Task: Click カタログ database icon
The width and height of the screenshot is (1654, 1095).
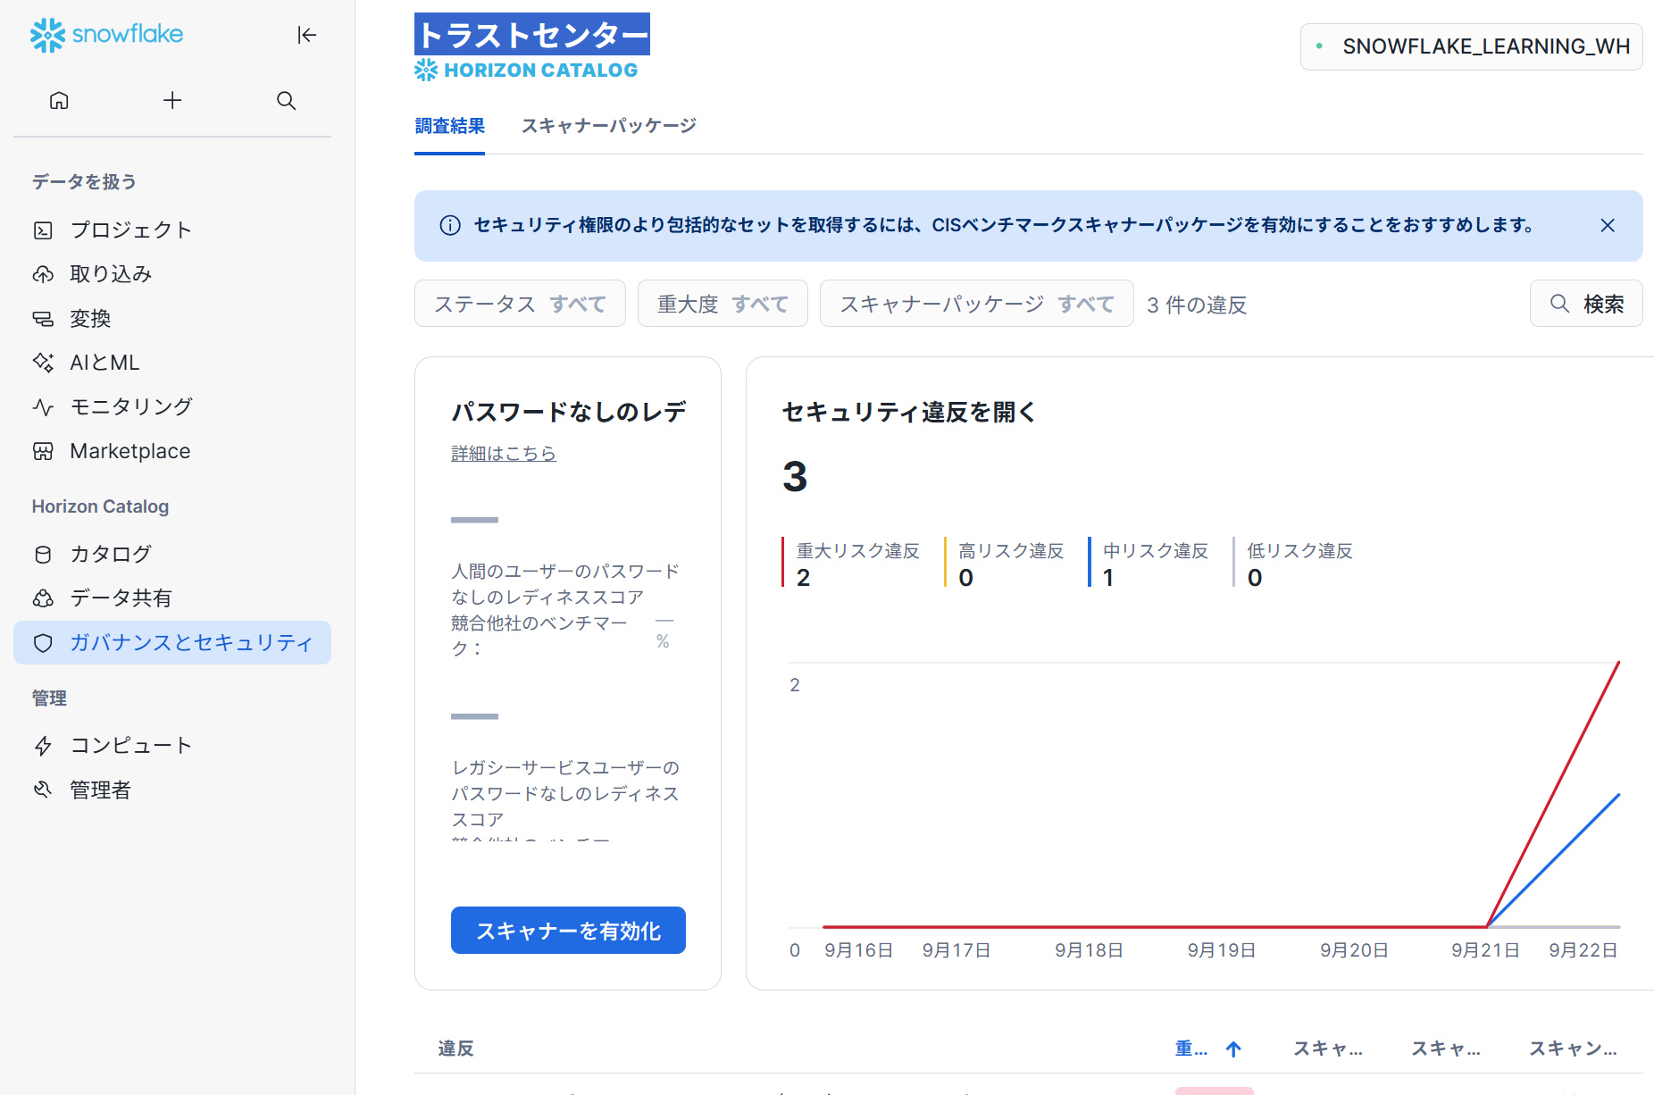Action: [x=43, y=554]
